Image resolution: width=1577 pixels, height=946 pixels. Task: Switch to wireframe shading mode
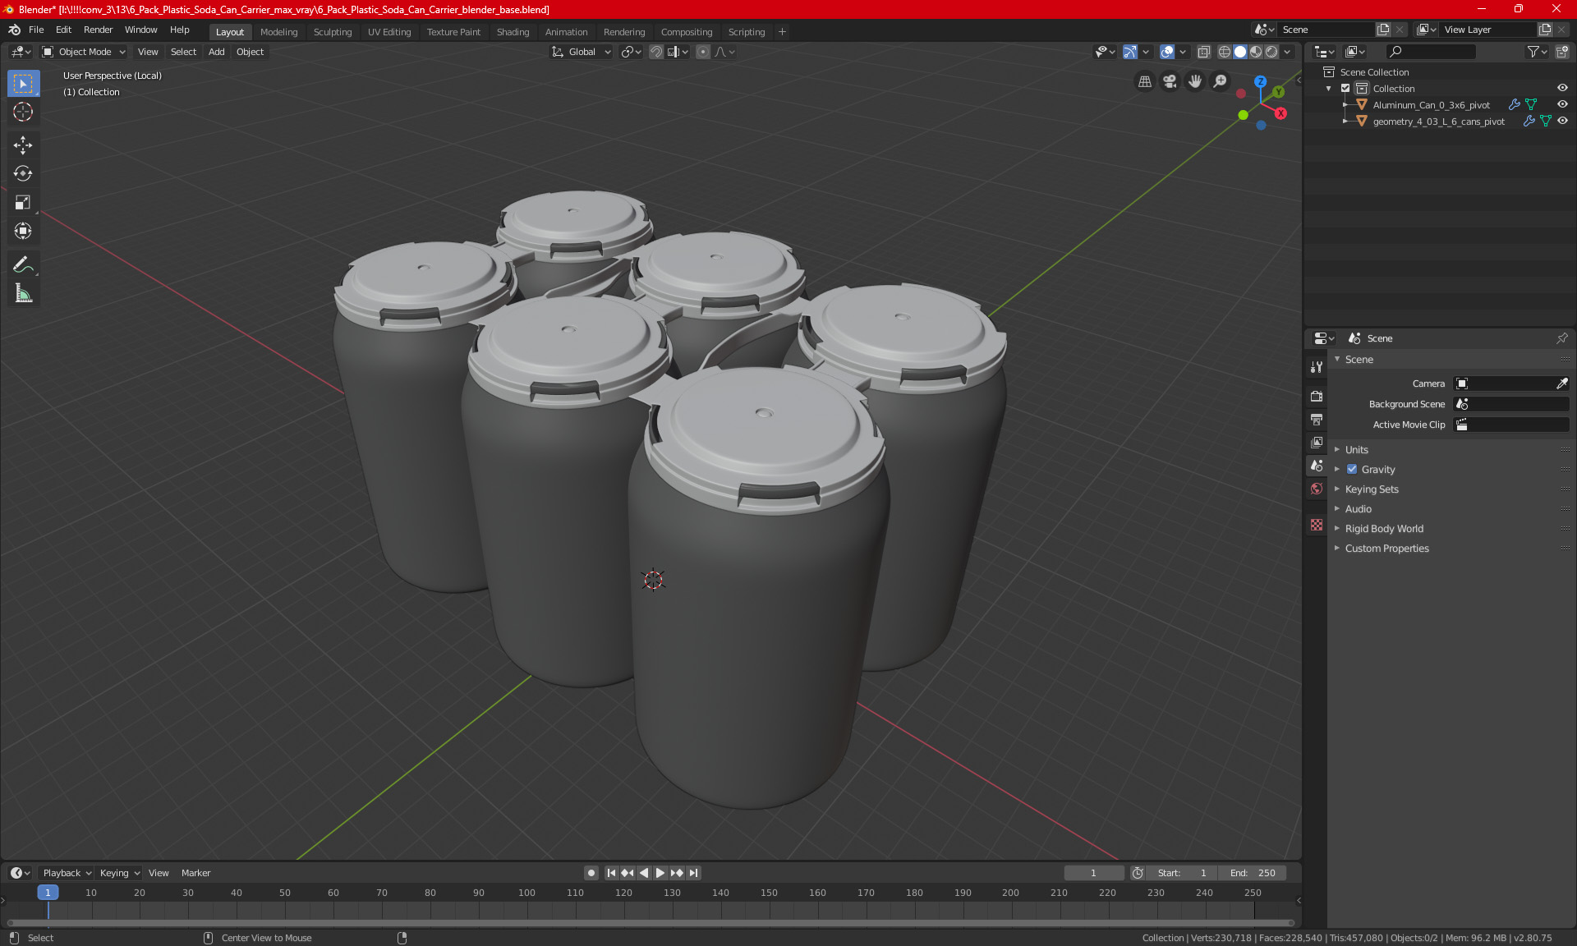(1225, 52)
